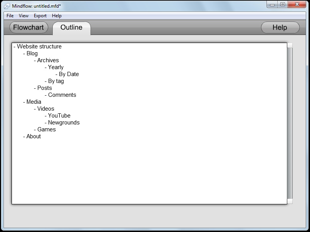This screenshot has width=310, height=232.
Task: Select the Outline tab
Action: [x=71, y=28]
